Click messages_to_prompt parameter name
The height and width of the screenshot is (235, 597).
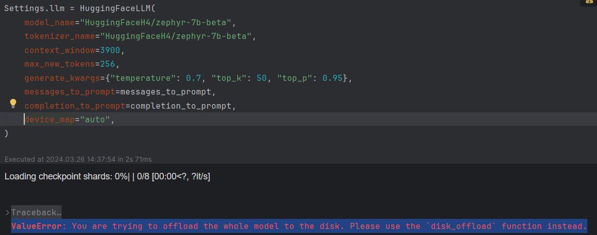69,92
